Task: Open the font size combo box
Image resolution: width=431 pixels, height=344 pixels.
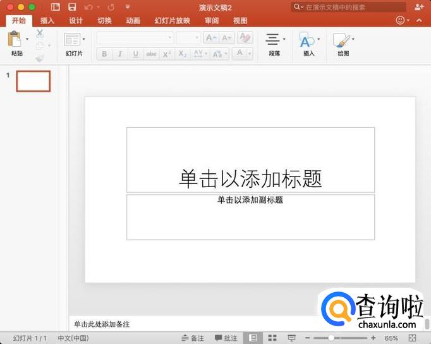Action: click(x=188, y=38)
